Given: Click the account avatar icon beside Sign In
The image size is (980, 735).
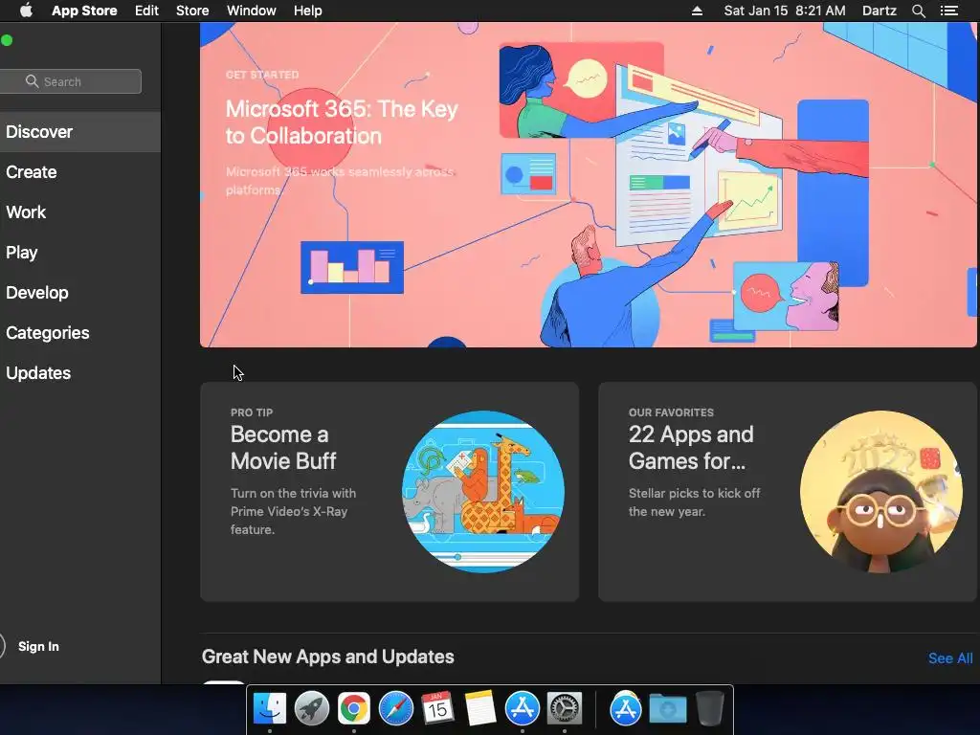Looking at the screenshot, I should [2, 646].
